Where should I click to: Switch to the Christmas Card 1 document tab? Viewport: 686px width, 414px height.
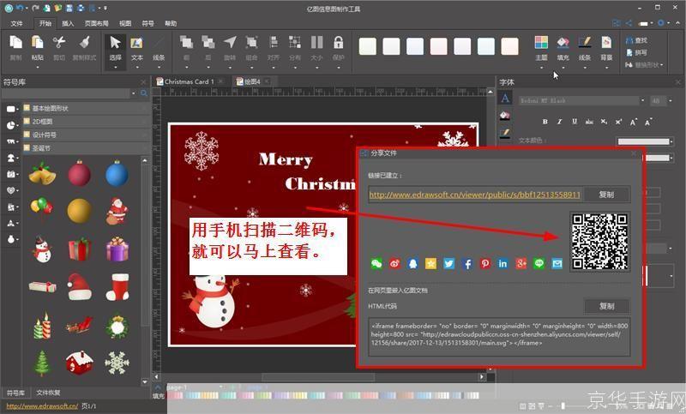pyautogui.click(x=190, y=81)
